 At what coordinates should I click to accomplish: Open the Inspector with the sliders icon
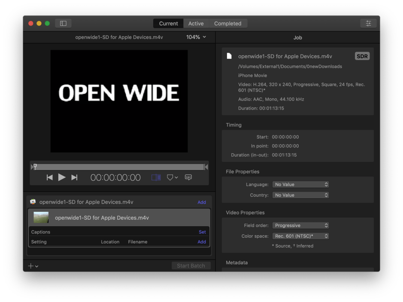(368, 23)
